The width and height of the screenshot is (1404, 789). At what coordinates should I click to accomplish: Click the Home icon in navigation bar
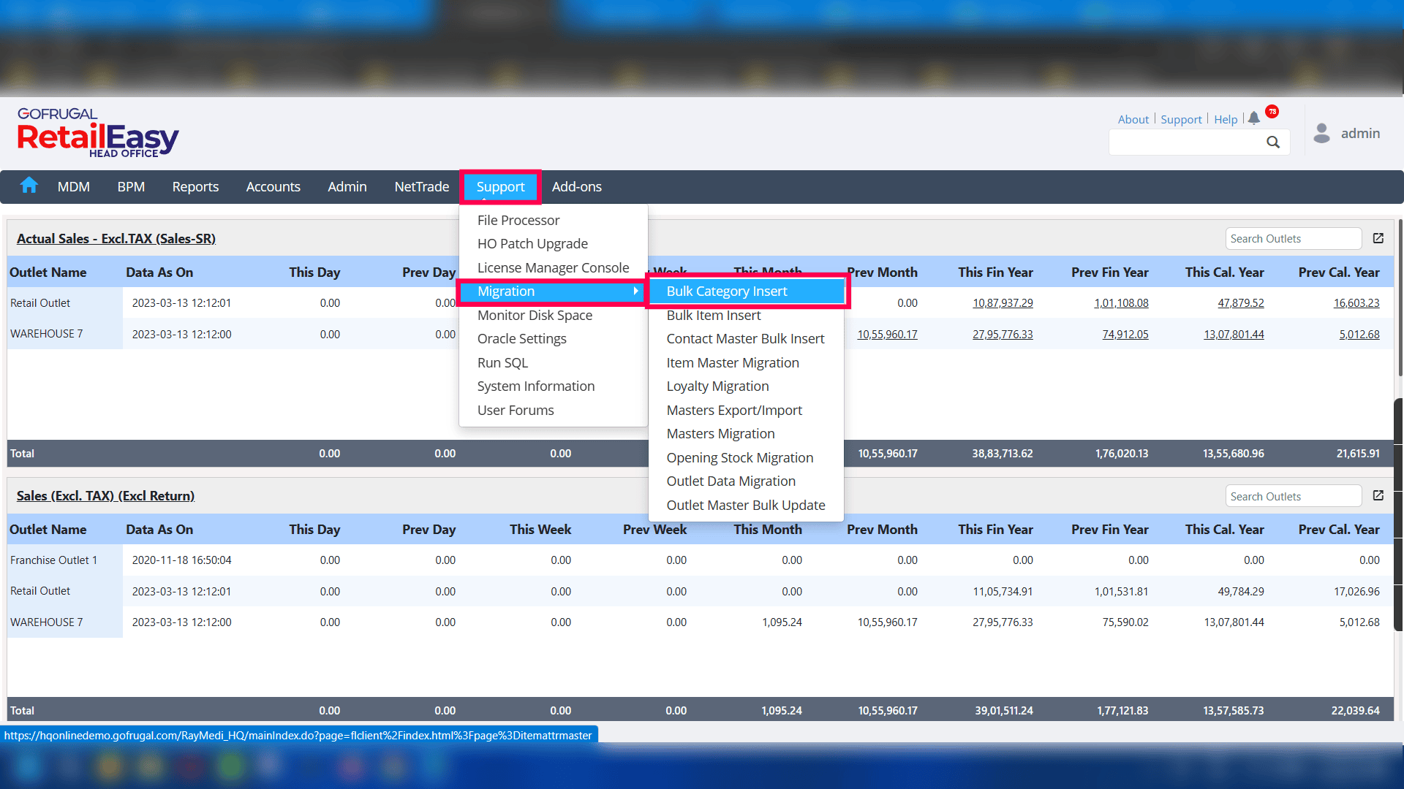[29, 186]
